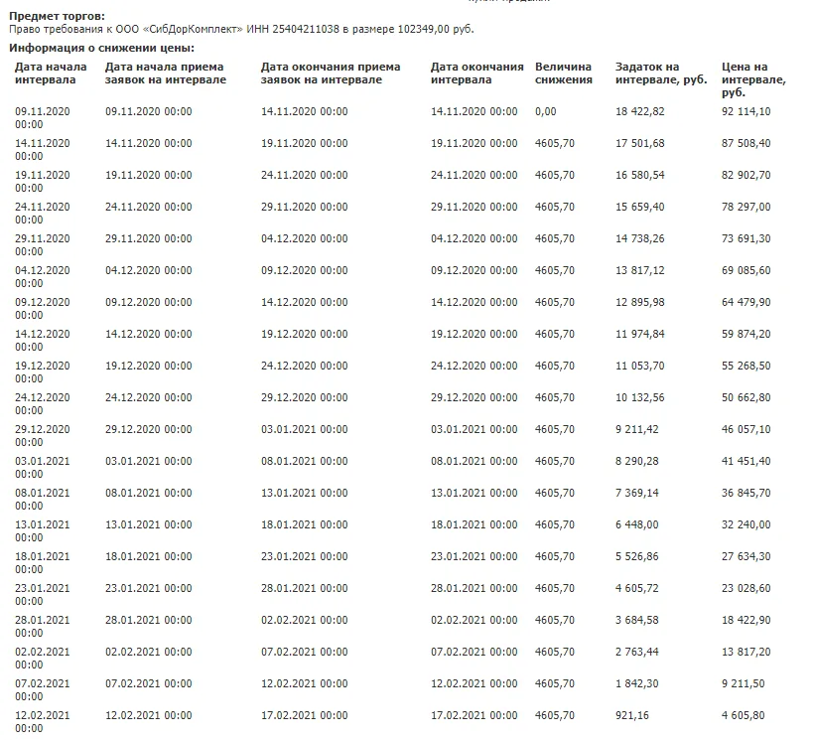Select price value 64 479,90

point(746,302)
